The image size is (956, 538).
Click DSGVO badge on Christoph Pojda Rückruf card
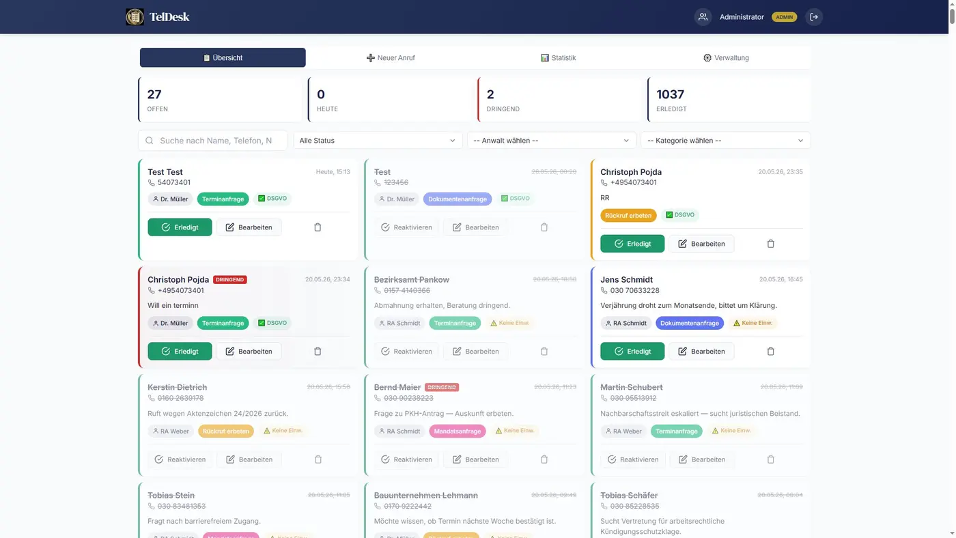(x=680, y=215)
